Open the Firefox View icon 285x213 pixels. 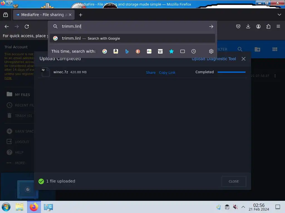tap(6, 15)
